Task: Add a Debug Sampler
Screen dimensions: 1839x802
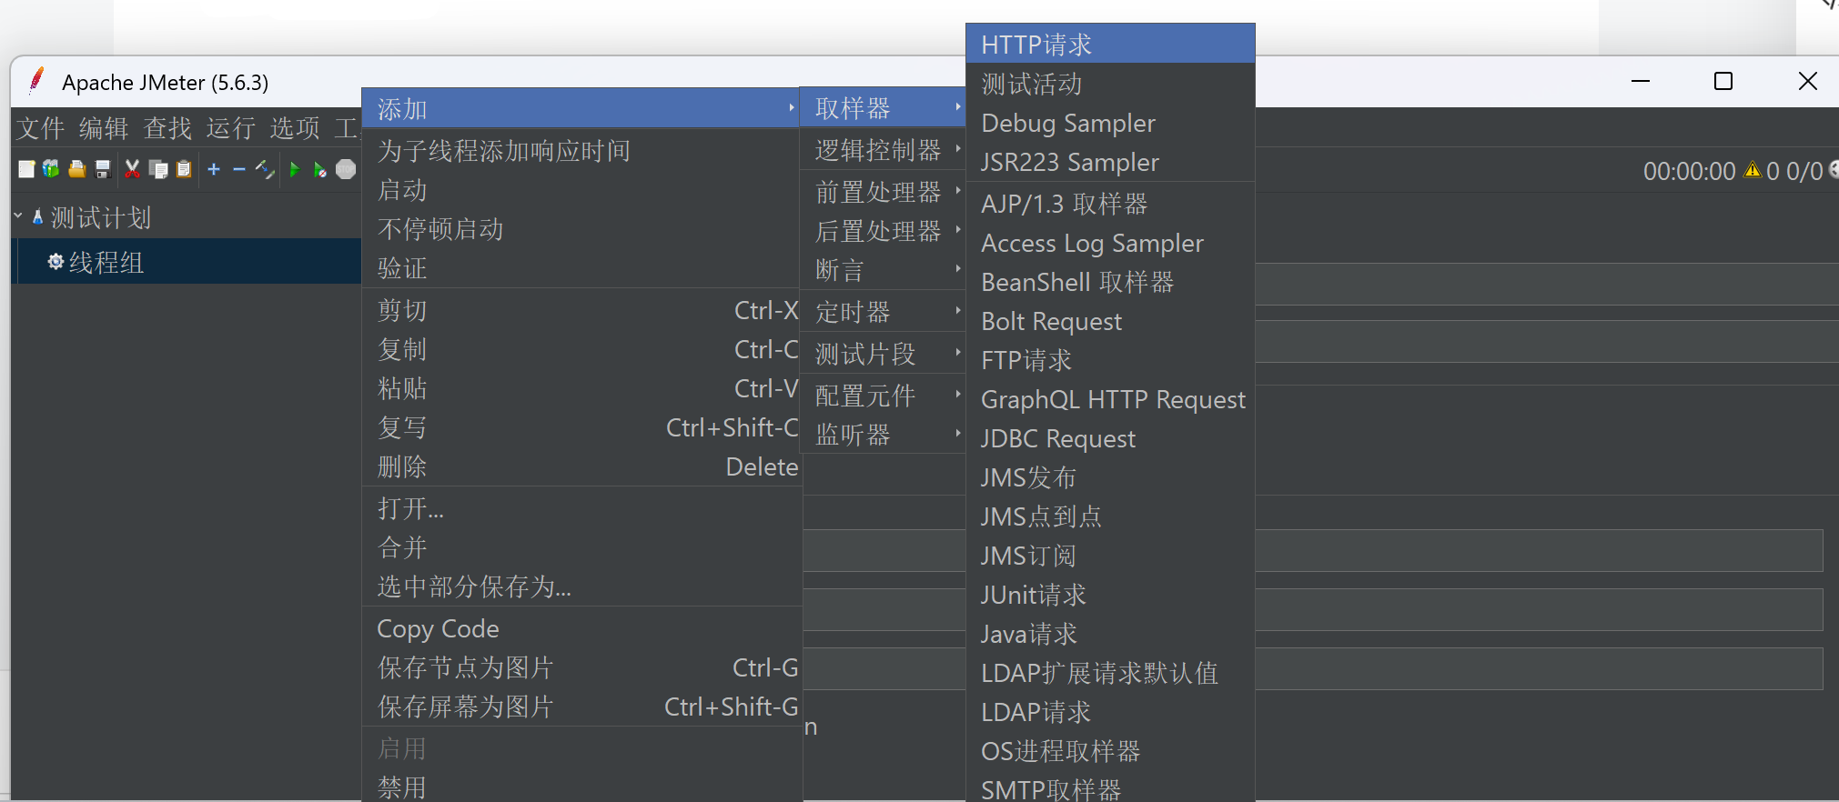Action: 1110,123
